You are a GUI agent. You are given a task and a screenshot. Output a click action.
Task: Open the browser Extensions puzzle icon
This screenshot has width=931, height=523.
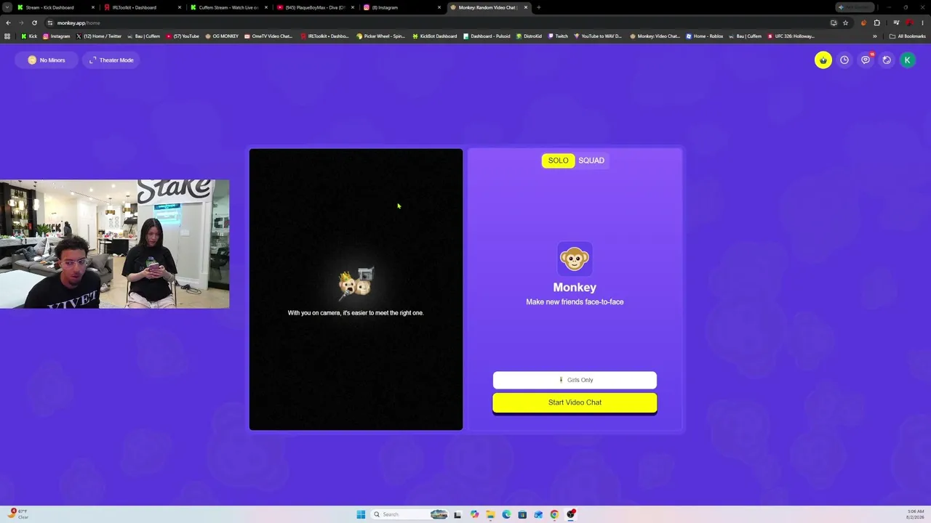click(x=876, y=23)
